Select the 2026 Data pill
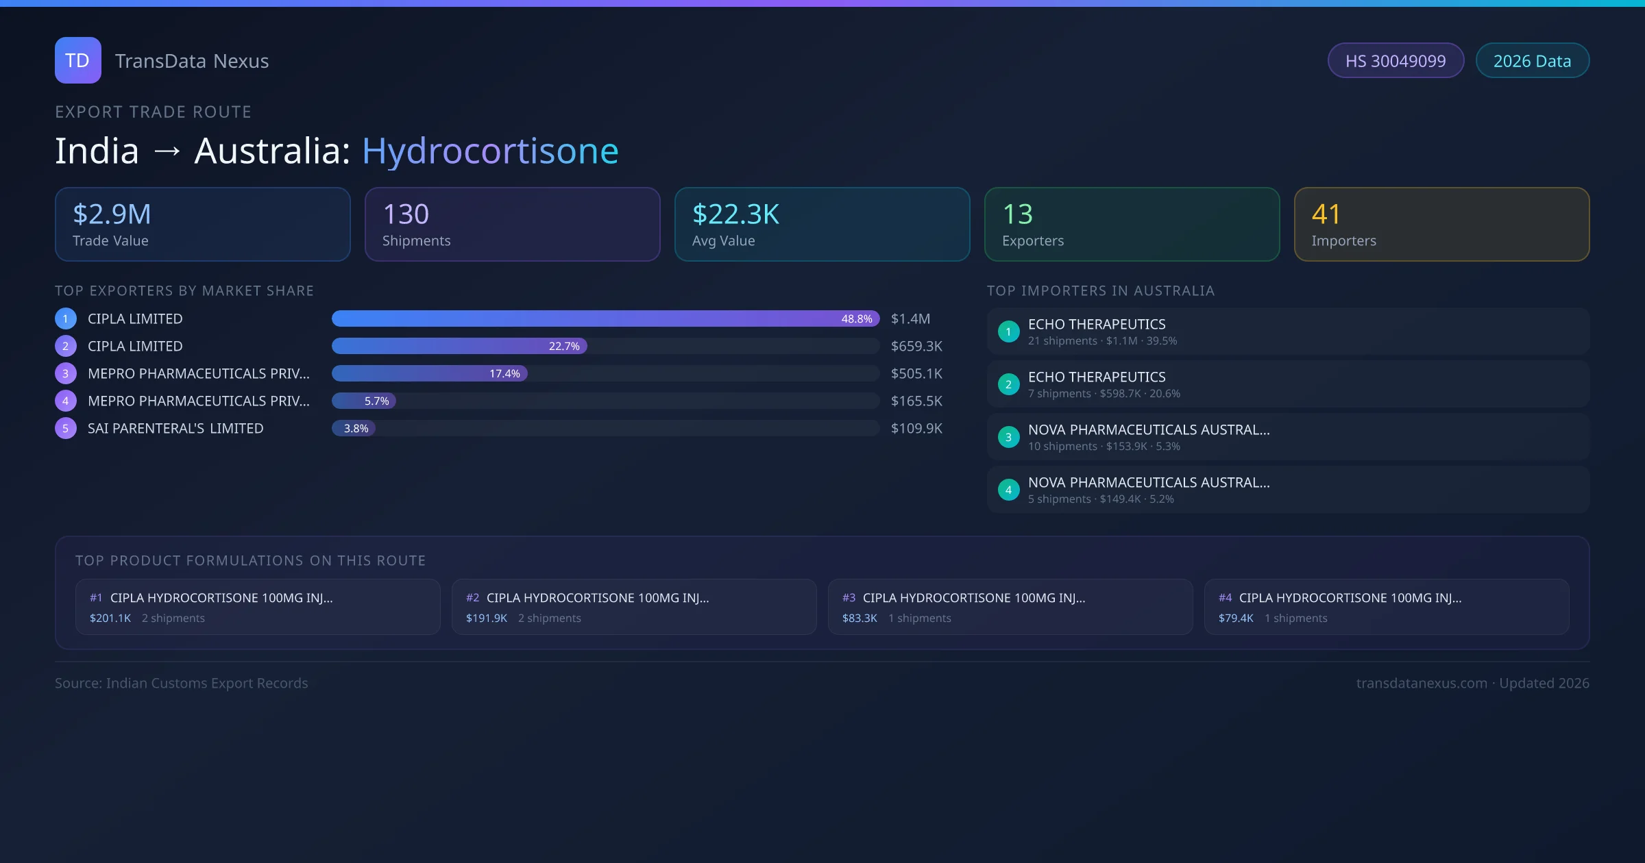Viewport: 1645px width, 863px height. [1532, 61]
